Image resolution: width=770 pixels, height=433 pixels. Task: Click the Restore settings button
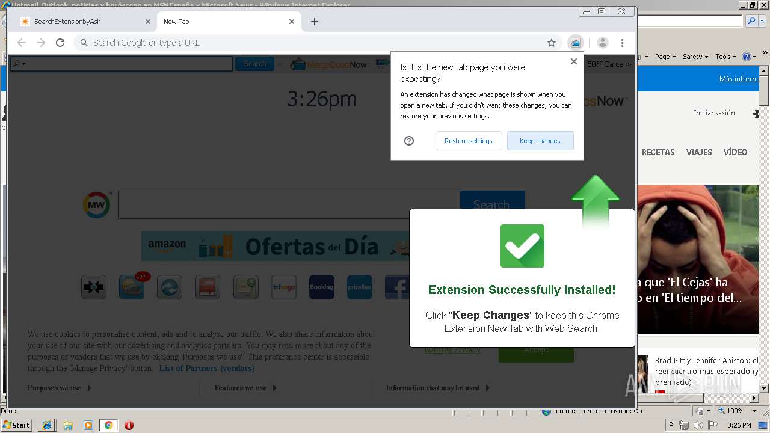(x=469, y=141)
